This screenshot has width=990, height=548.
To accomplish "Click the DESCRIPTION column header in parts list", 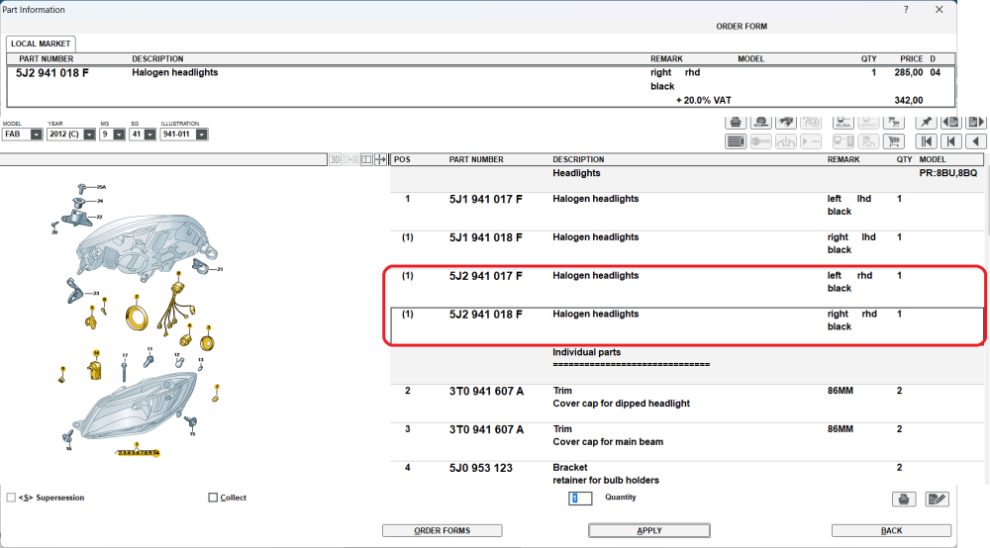I will 578,159.
